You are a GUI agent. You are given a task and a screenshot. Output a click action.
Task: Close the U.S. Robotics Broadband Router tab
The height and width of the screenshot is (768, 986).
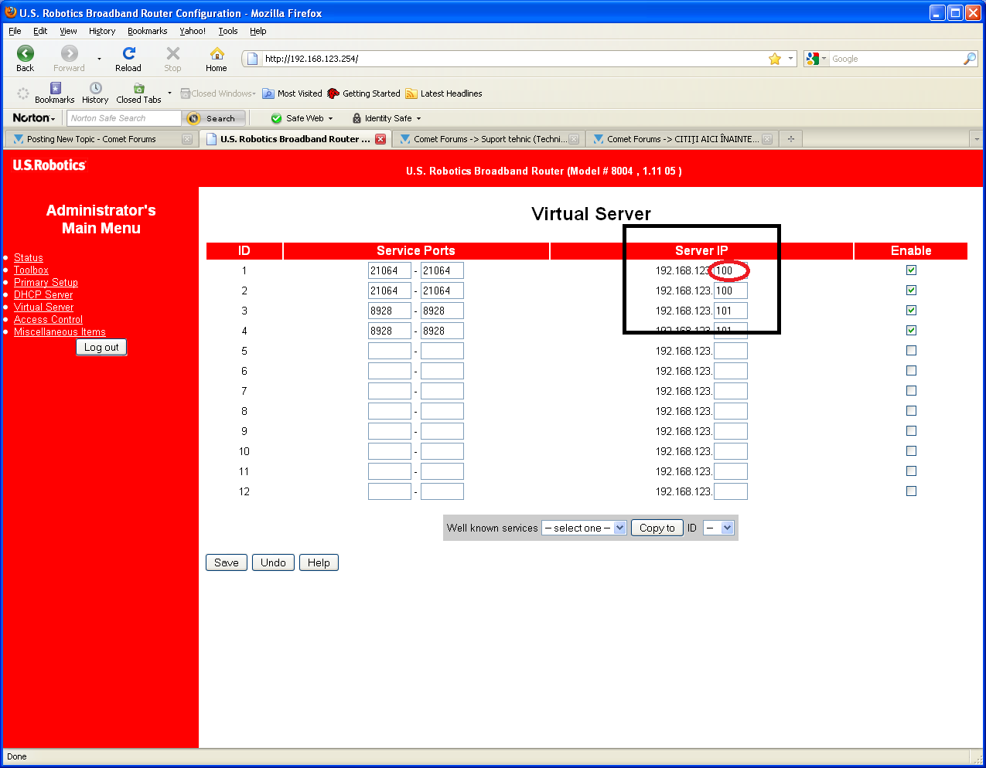[380, 139]
